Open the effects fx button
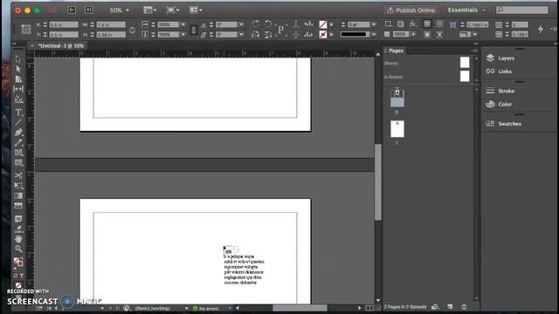This screenshot has height=314, width=559. [x=413, y=24]
